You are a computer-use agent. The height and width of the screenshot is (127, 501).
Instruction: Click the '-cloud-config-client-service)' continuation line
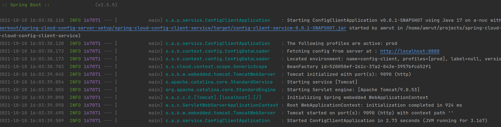pos(40,36)
